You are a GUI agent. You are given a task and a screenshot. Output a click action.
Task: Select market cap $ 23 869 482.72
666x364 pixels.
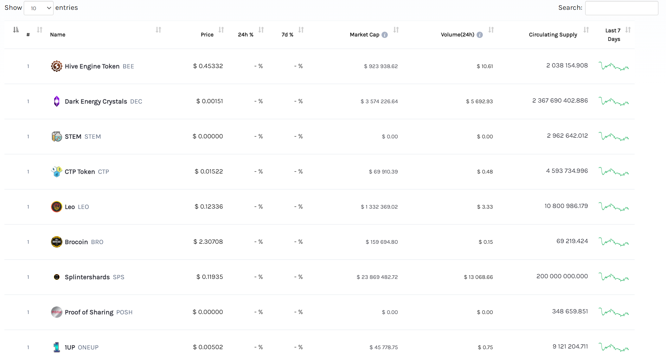point(377,277)
